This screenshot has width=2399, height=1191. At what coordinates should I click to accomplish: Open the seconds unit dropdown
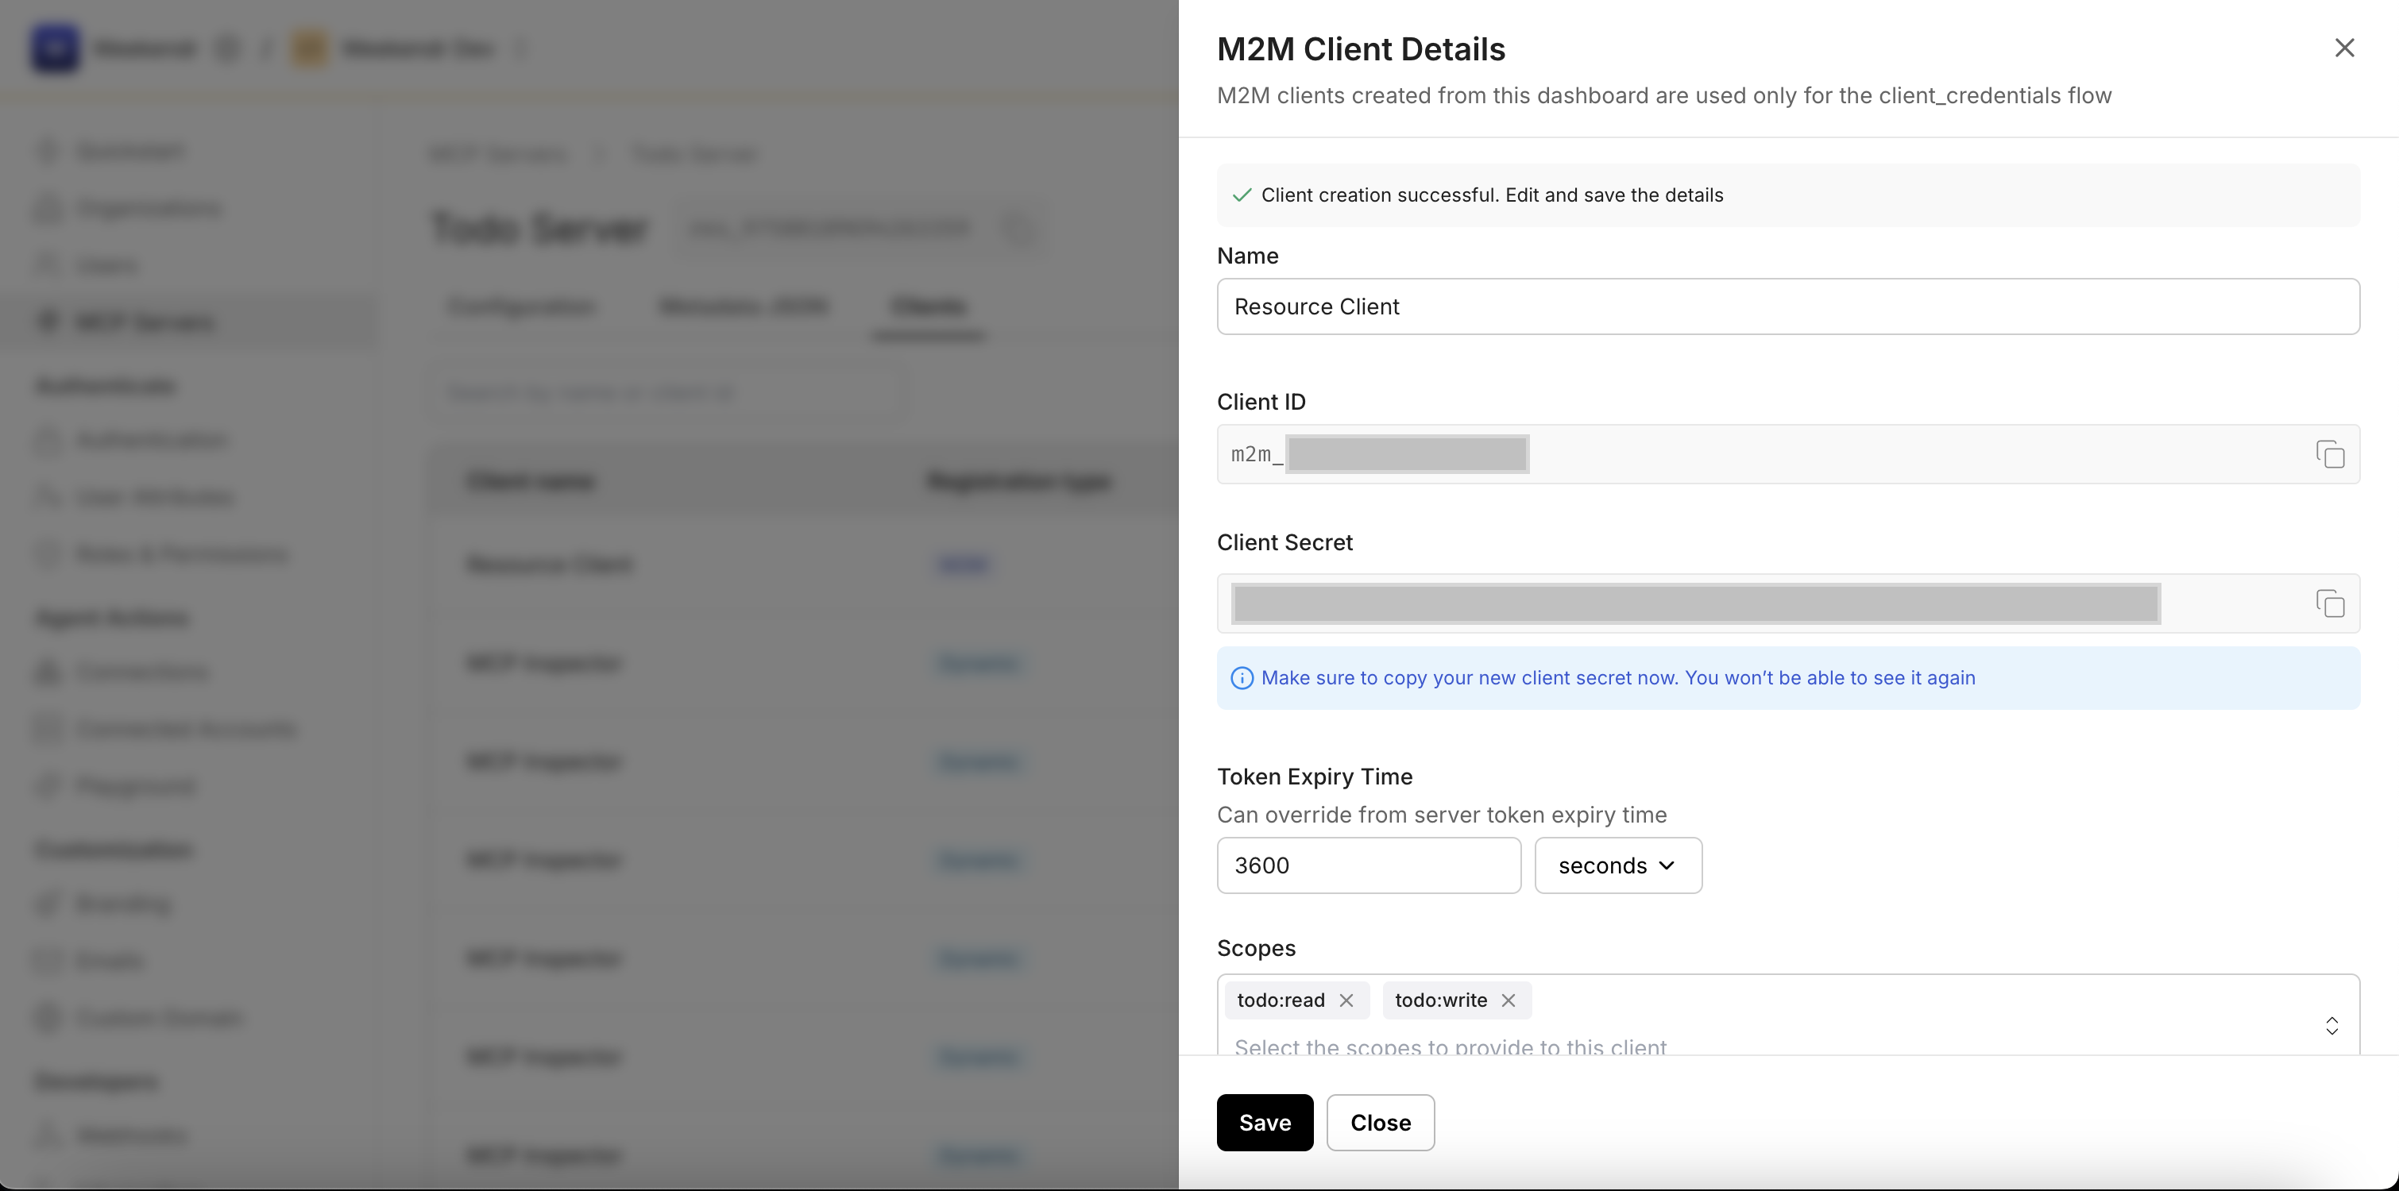[1617, 865]
